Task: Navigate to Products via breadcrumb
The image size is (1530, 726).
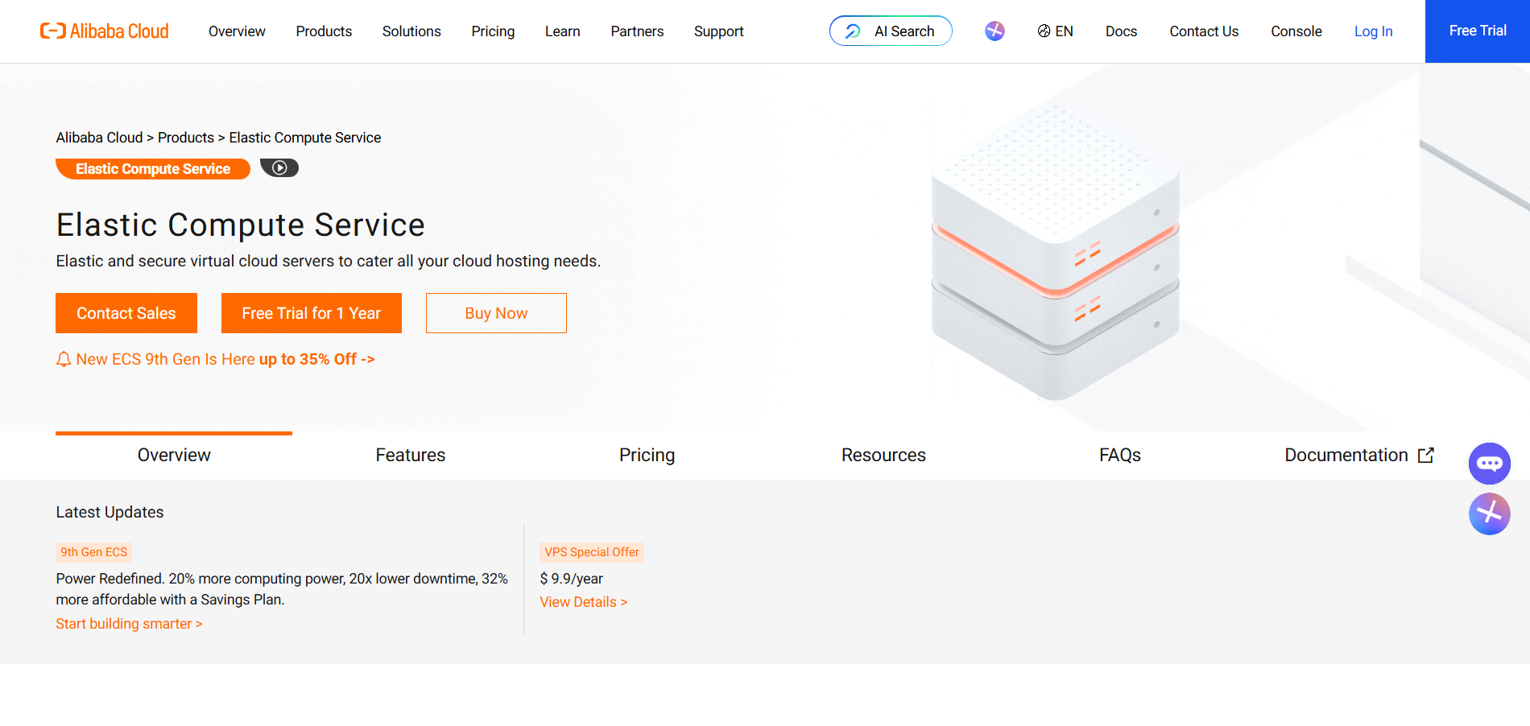Action: coord(186,137)
